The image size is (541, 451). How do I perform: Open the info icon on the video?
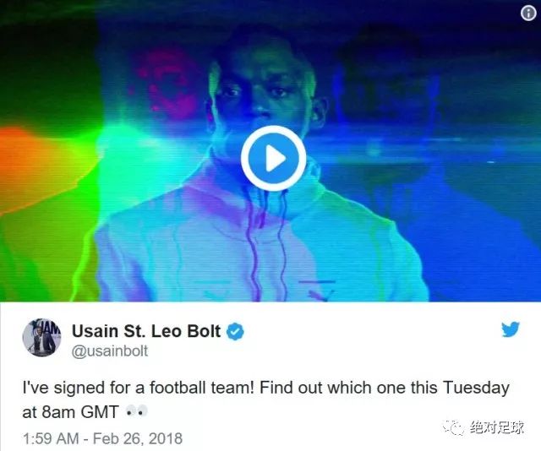[x=528, y=14]
